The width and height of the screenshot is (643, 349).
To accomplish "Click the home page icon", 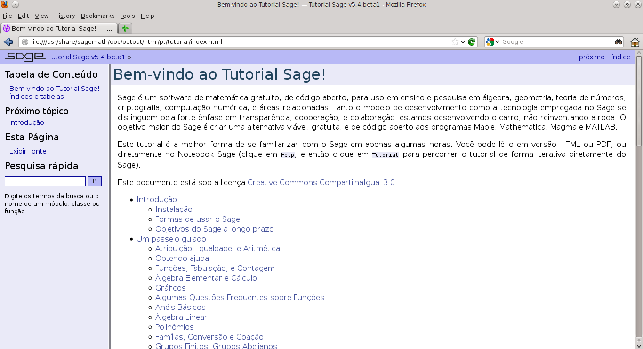I will 635,42.
